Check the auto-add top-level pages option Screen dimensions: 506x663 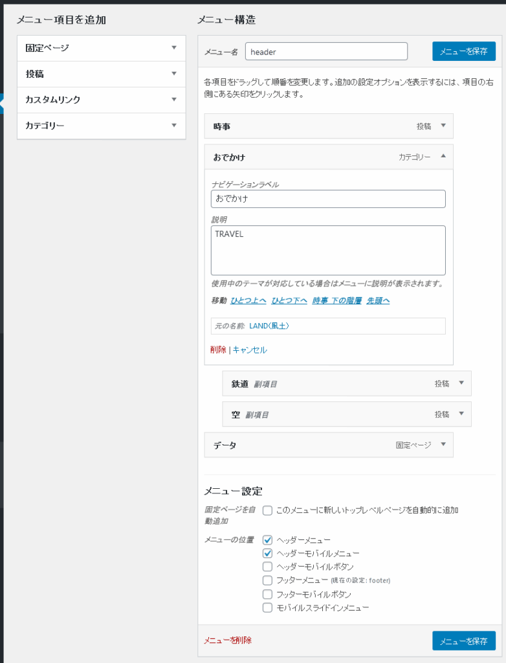(267, 510)
